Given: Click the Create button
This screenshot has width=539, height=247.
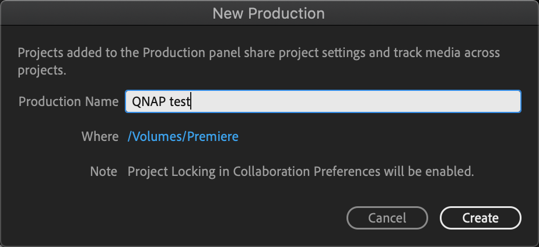Looking at the screenshot, I should (x=480, y=218).
